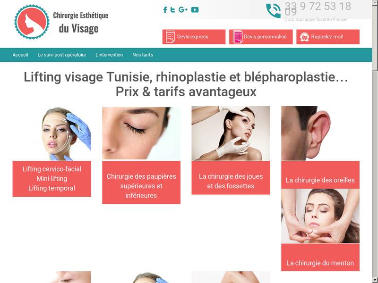Select L'intervention in the navigation bar

pos(109,55)
